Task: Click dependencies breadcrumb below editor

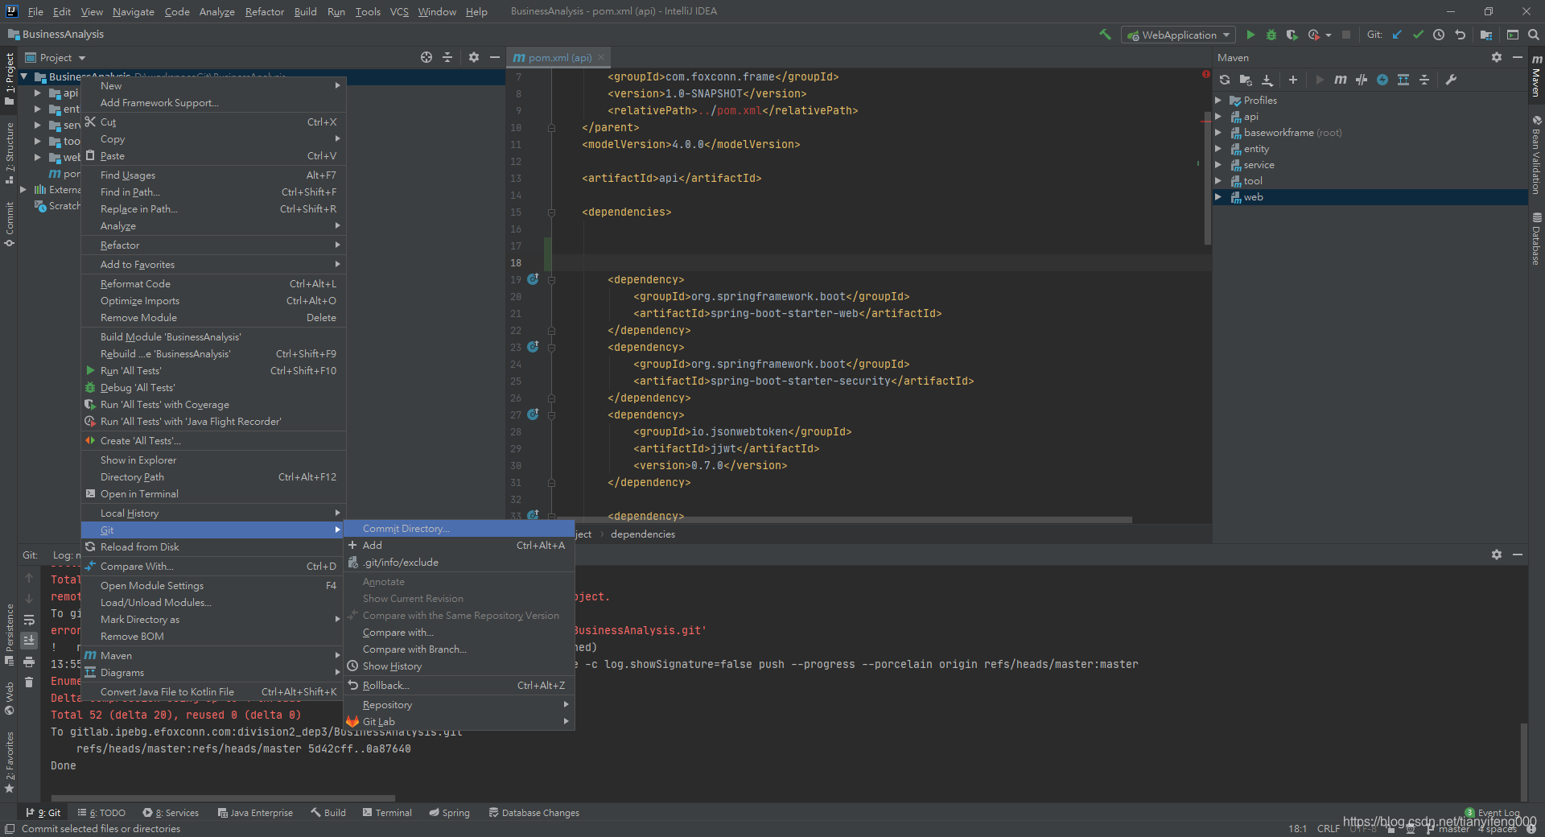Action: point(643,534)
